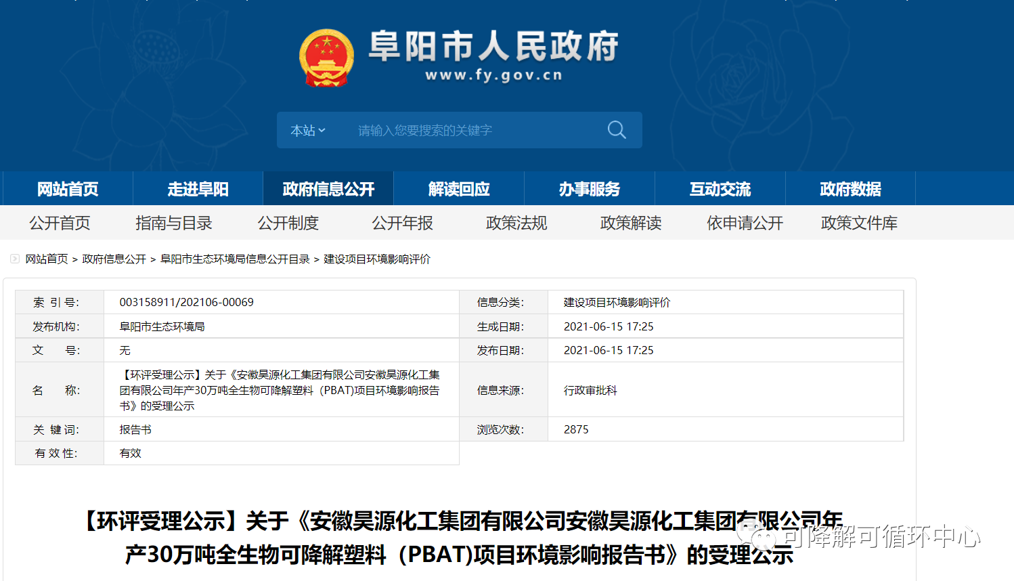Open the 本站 search scope dropdown
The image size is (1014, 581).
click(308, 130)
